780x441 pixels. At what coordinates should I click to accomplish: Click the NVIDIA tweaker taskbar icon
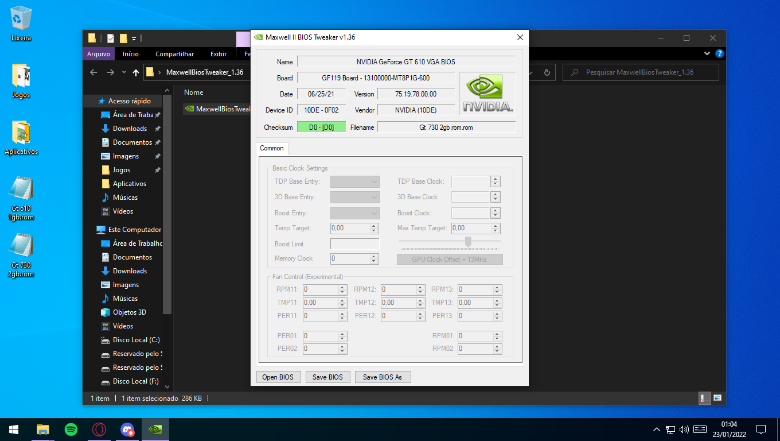tap(155, 430)
